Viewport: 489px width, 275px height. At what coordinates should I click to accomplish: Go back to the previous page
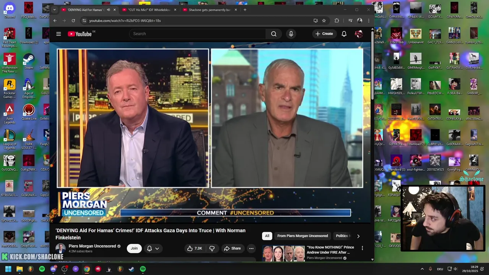(55, 21)
